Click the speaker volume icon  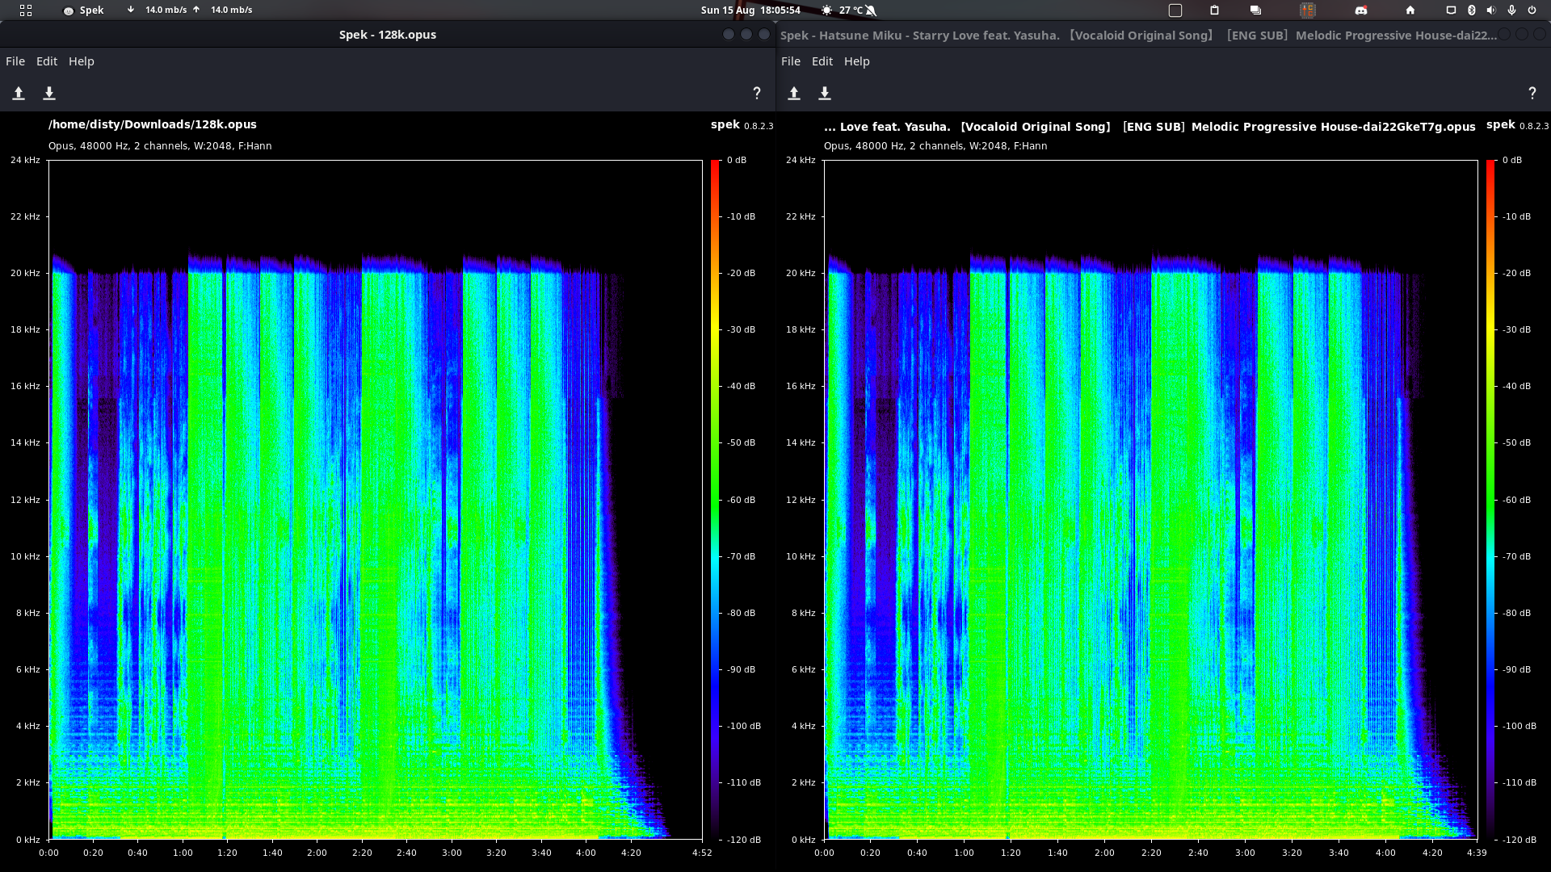[1491, 10]
